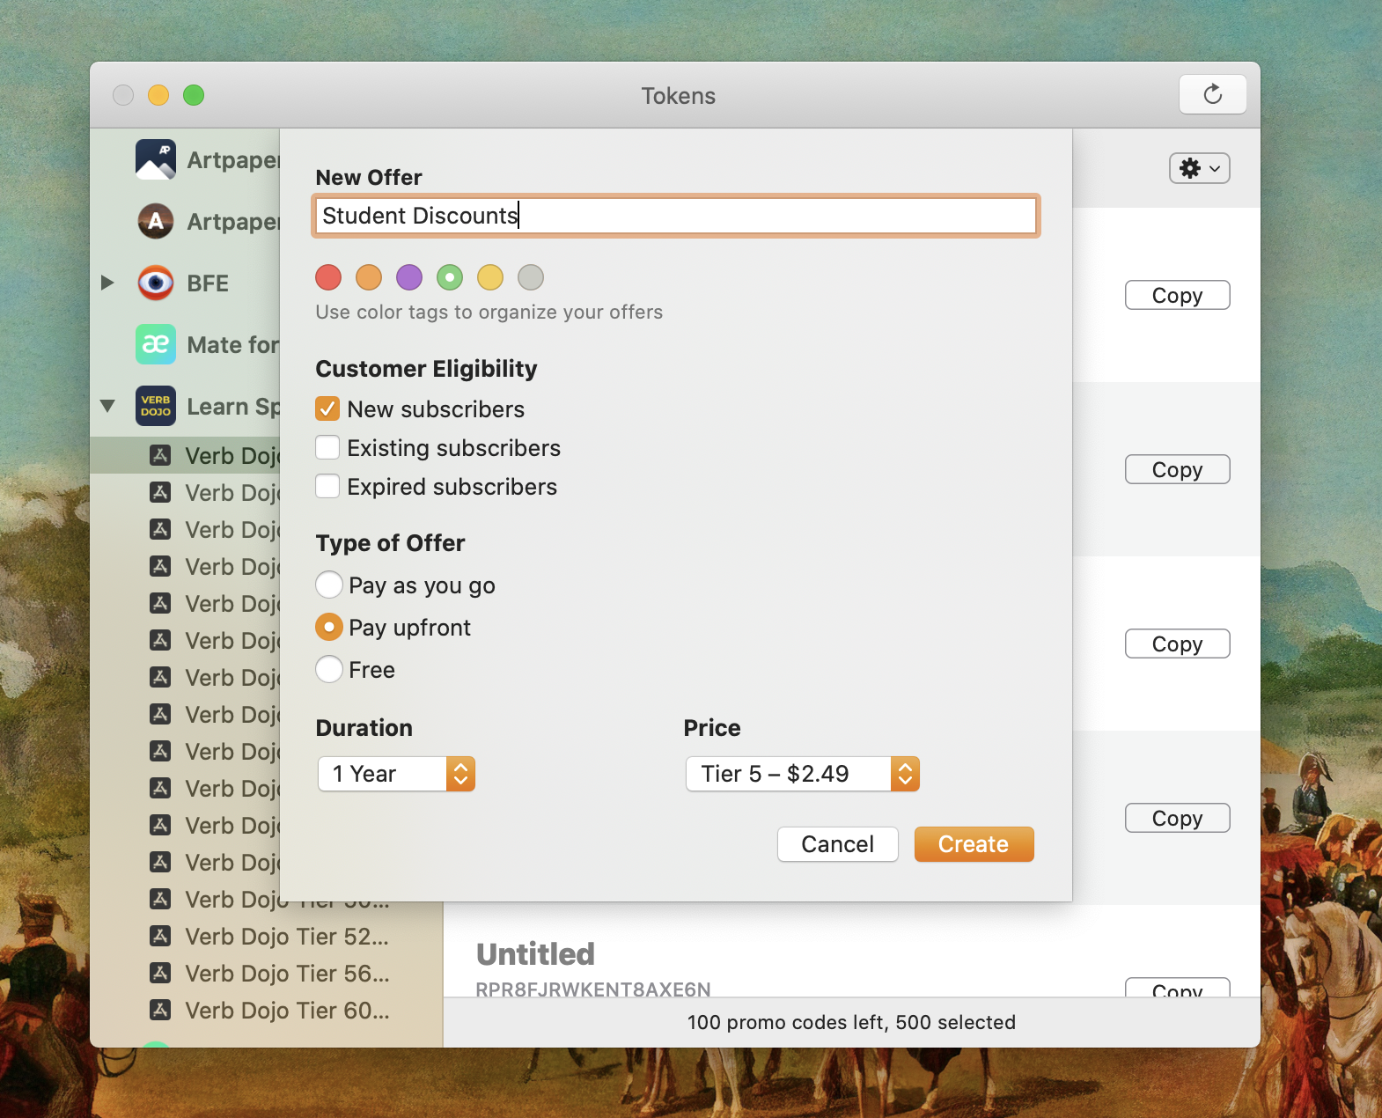This screenshot has width=1382, height=1118.
Task: Select the Mate app icon in sidebar
Action: click(156, 344)
